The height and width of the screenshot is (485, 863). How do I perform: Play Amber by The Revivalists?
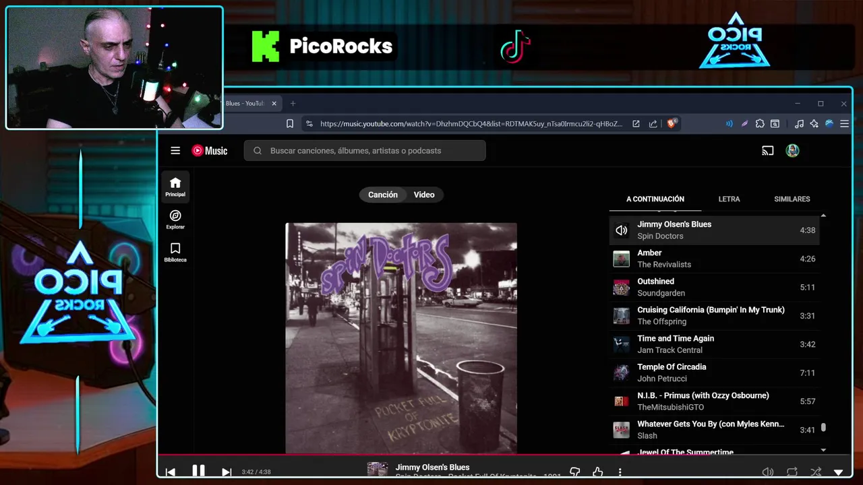pyautogui.click(x=715, y=259)
